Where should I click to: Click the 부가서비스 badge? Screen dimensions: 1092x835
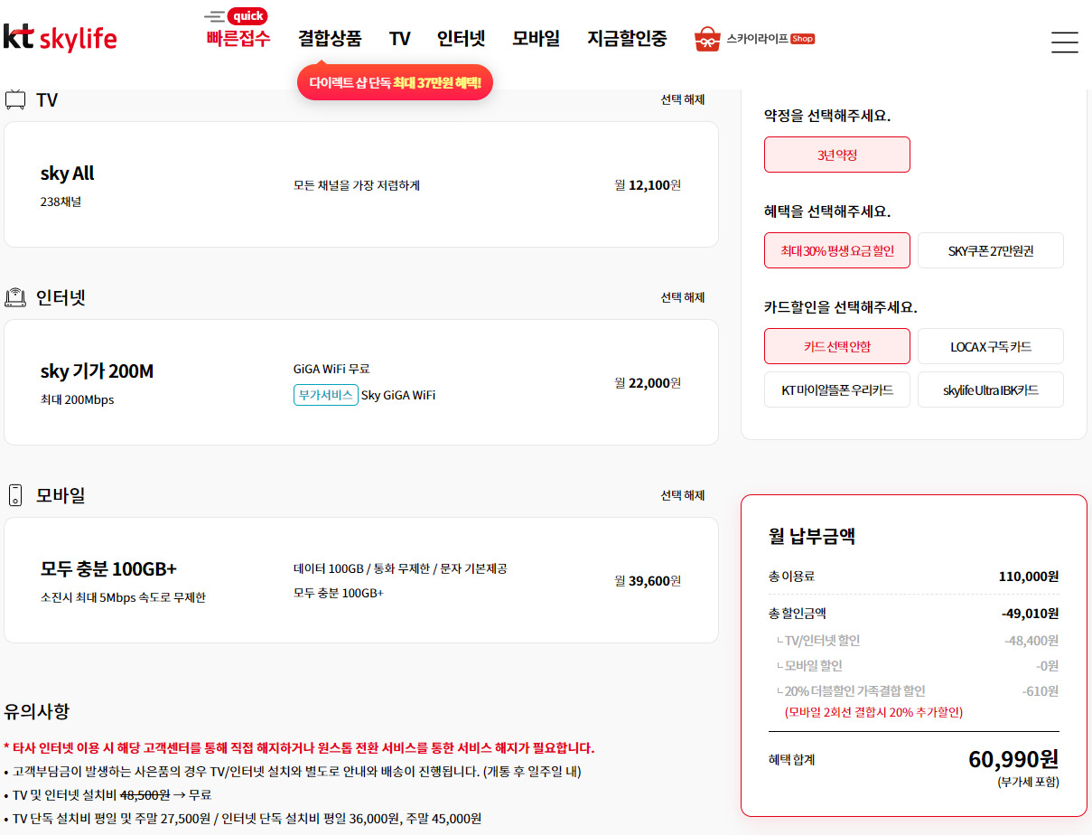click(325, 395)
